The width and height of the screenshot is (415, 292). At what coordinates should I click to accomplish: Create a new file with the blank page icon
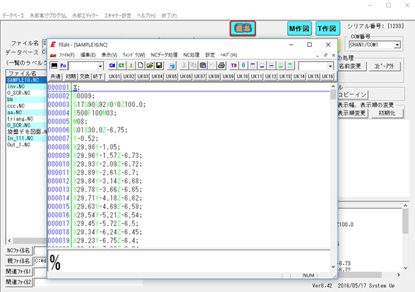point(141,65)
